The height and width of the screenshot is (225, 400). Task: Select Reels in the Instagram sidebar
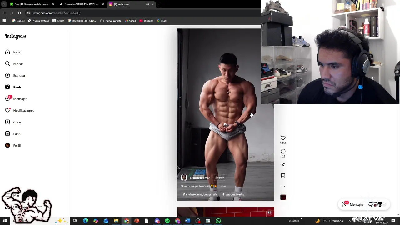coord(13,87)
